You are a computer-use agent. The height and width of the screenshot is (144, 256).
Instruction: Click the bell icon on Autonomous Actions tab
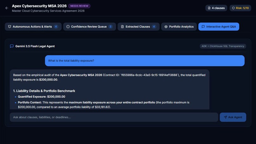pos(10,26)
